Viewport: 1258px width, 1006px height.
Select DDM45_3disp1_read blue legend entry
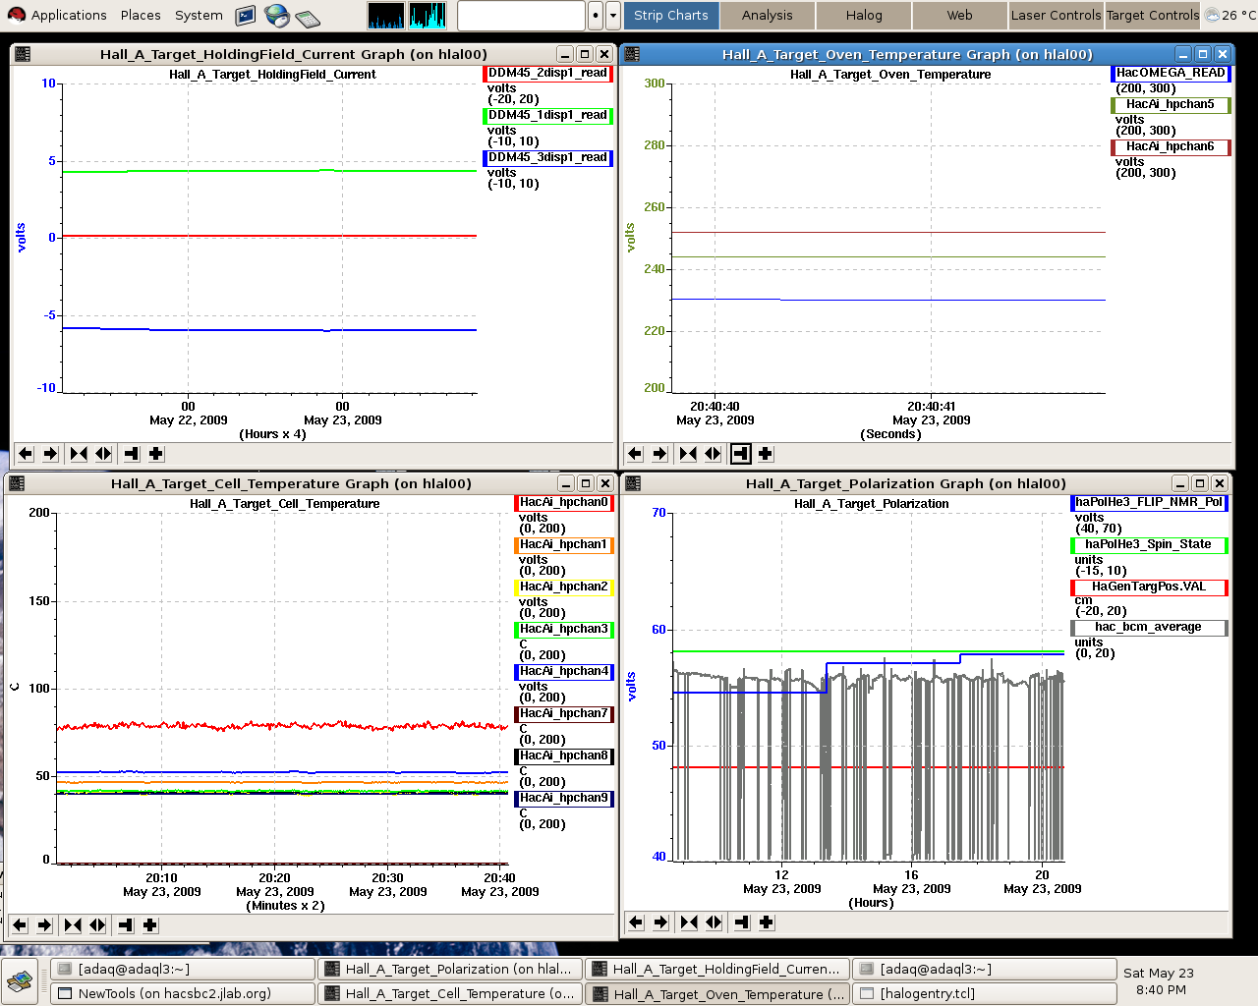pos(548,158)
